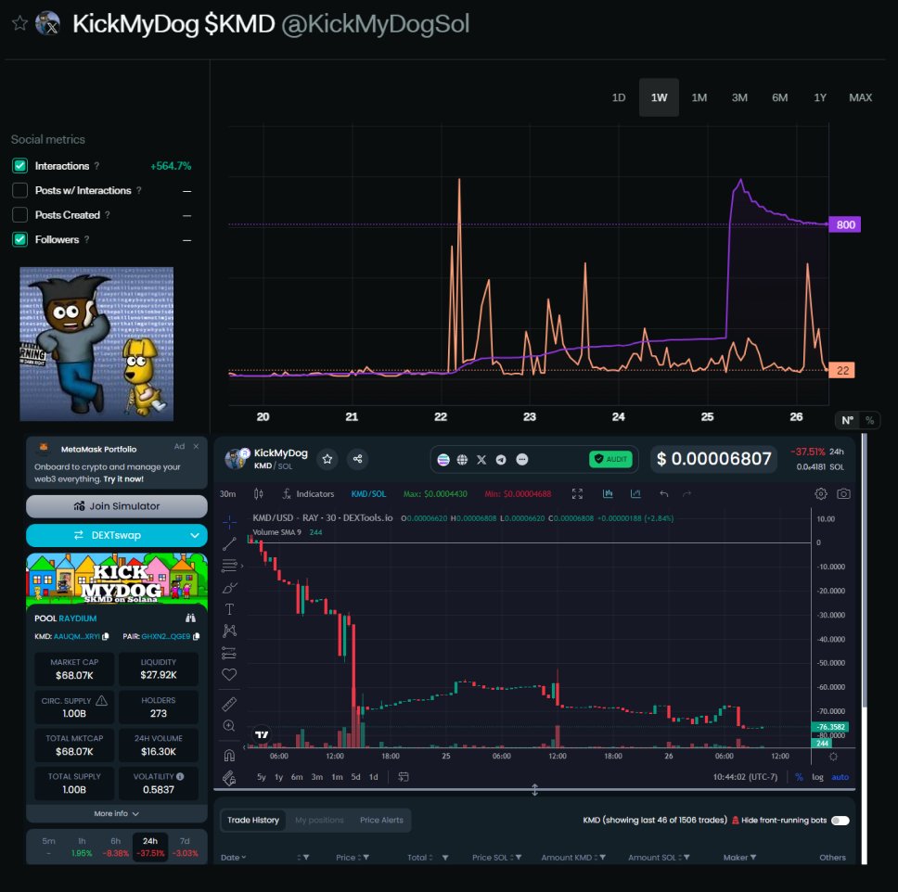Add KickMyDog pair to favorites star button

coord(327,459)
